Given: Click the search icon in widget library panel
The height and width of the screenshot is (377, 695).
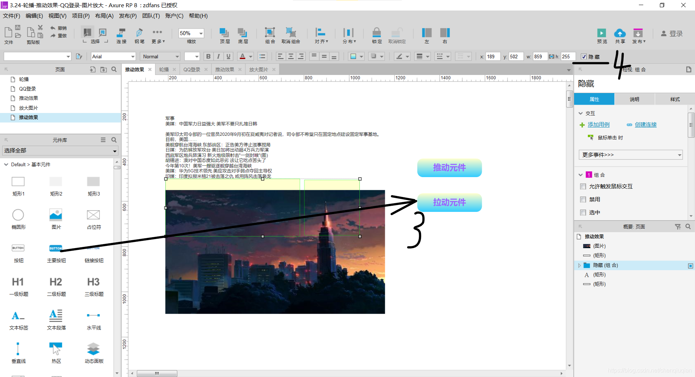Looking at the screenshot, I should point(114,140).
